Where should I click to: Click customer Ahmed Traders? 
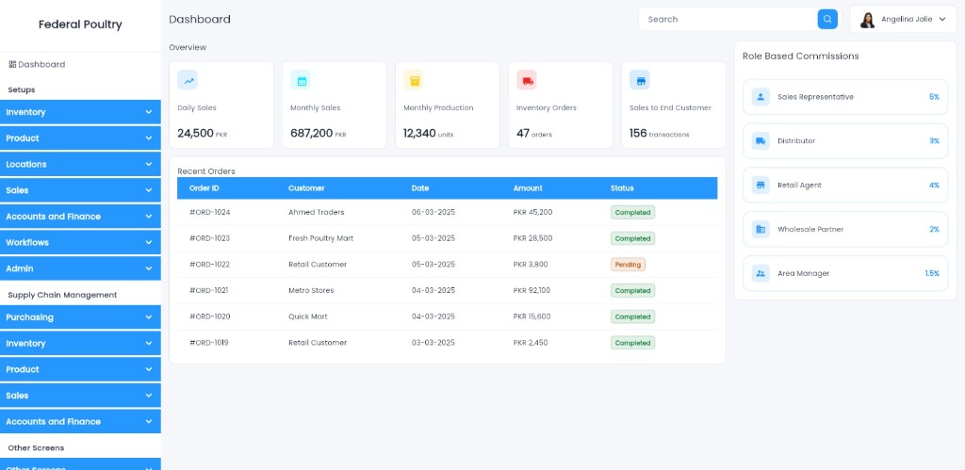click(317, 212)
